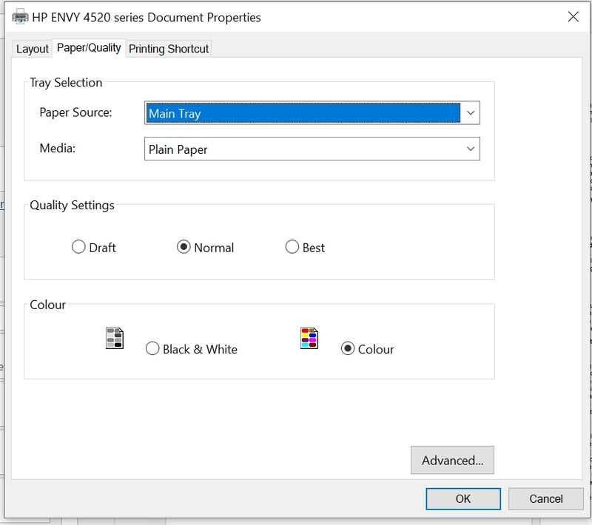Click the Black & White document icon
This screenshot has height=525, width=592.
click(115, 338)
